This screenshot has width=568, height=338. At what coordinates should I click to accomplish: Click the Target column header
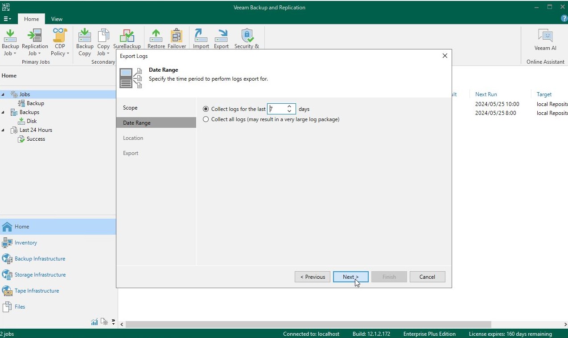(x=544, y=94)
